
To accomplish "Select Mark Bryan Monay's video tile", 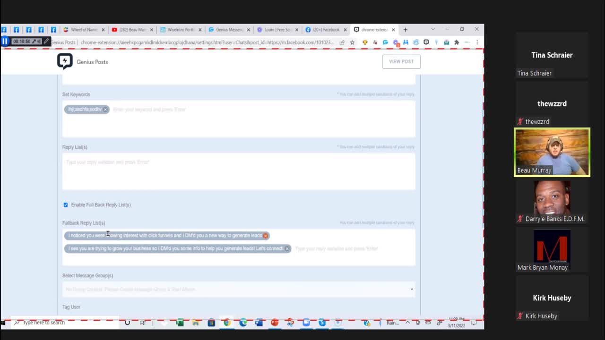I will click(x=552, y=251).
